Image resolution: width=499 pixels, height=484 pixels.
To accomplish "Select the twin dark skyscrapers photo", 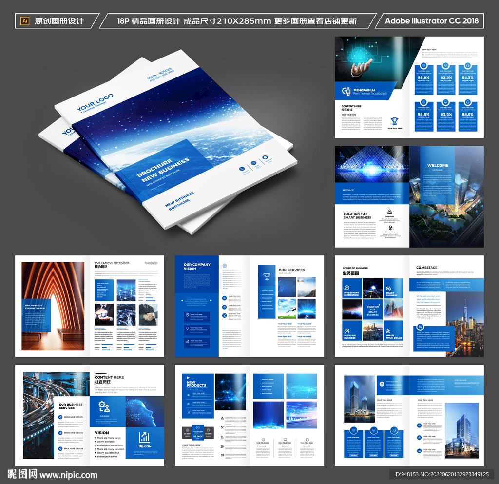I will [359, 399].
